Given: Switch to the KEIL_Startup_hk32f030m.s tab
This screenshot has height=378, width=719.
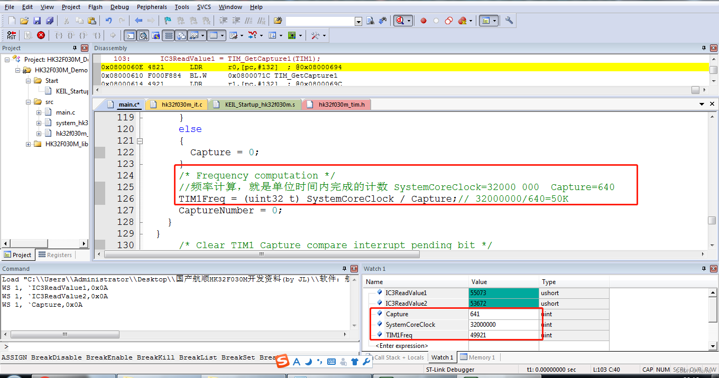Looking at the screenshot, I should tap(255, 105).
